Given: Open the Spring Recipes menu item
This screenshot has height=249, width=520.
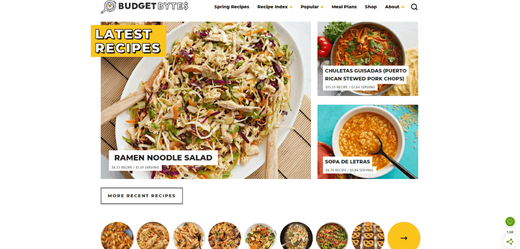Looking at the screenshot, I should coord(231,7).
